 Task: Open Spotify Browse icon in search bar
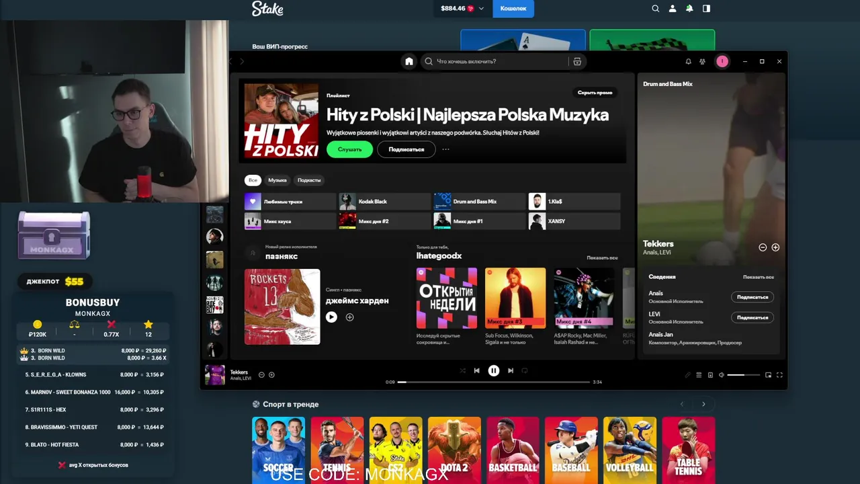pyautogui.click(x=576, y=61)
